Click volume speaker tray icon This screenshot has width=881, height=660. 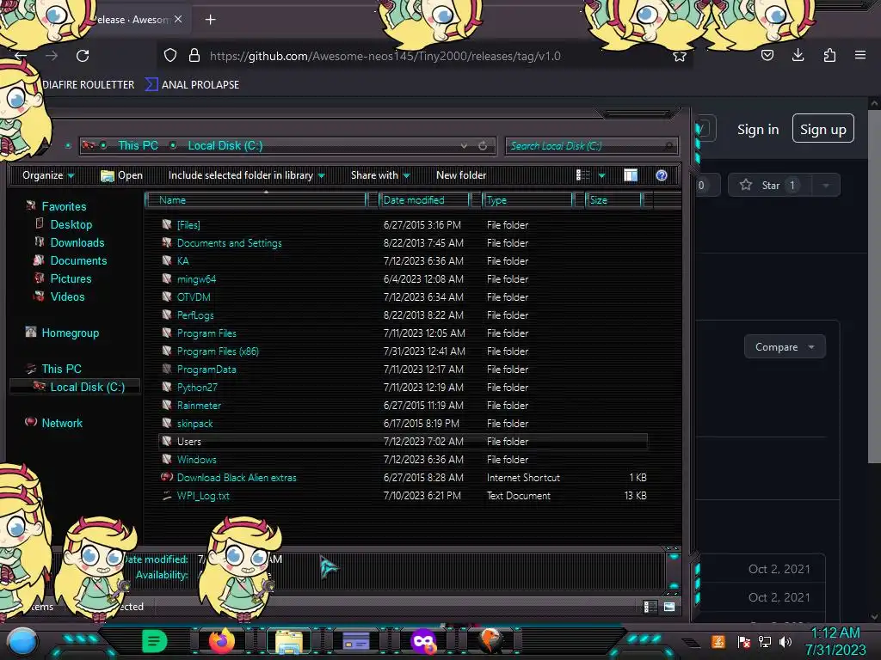click(785, 641)
